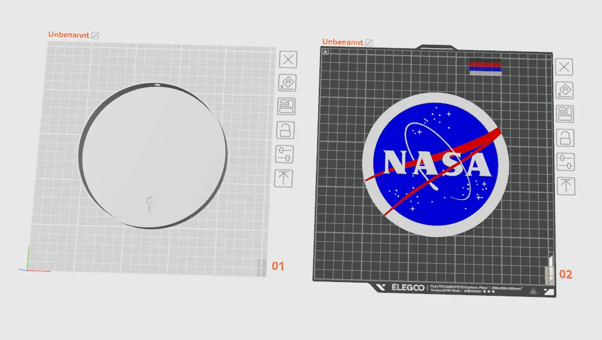
Task: Select the circular disc model on plate 01
Action: coord(152,155)
